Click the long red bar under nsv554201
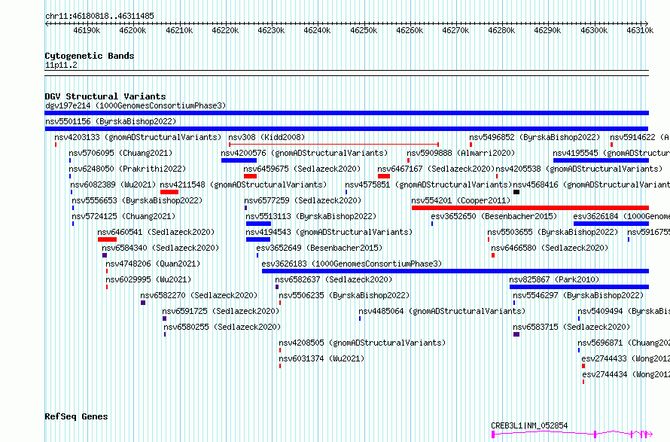Screen dimensions: 670x442 tap(530, 208)
